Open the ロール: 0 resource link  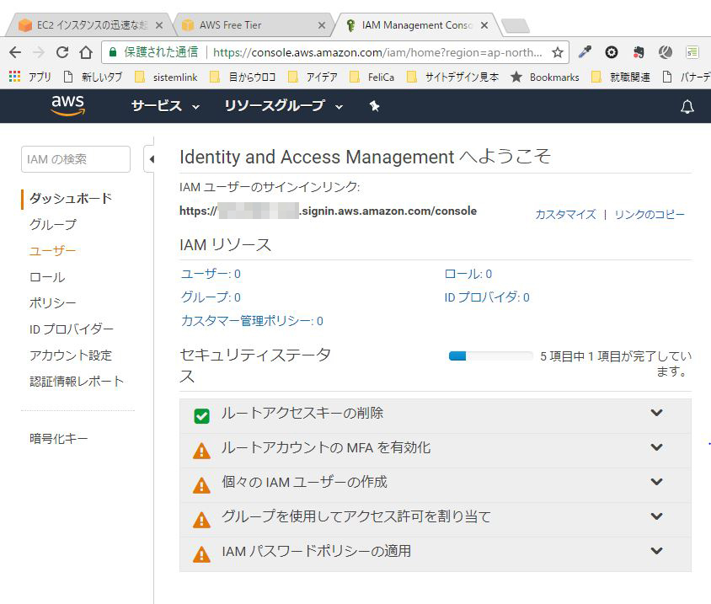468,274
